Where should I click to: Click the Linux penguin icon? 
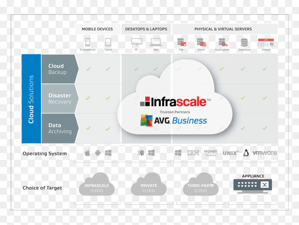[x=246, y=153]
